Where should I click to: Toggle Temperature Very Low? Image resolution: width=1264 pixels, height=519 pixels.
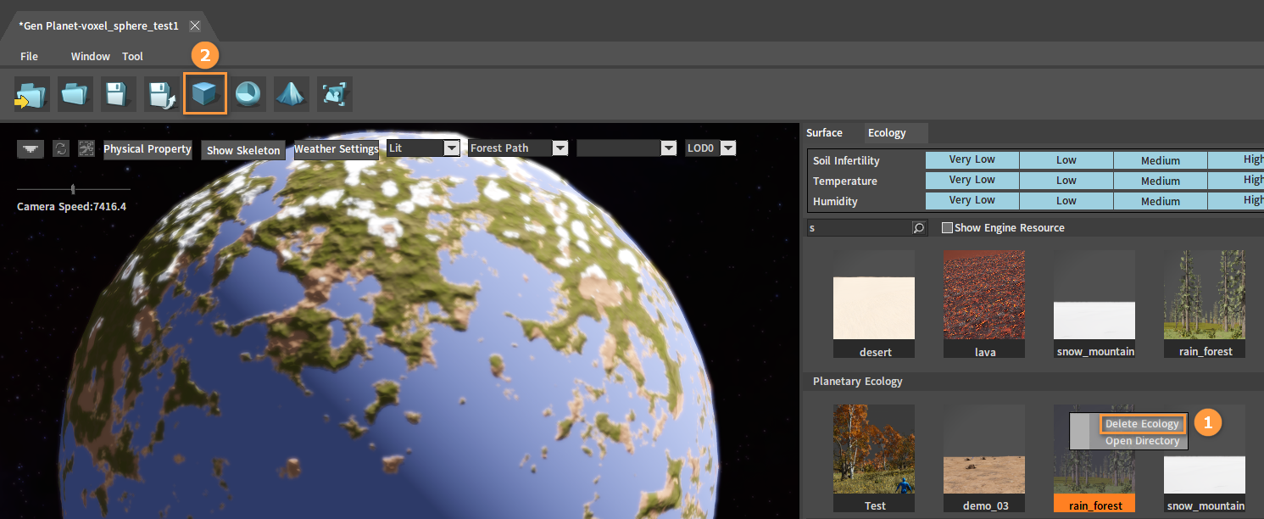click(x=972, y=180)
